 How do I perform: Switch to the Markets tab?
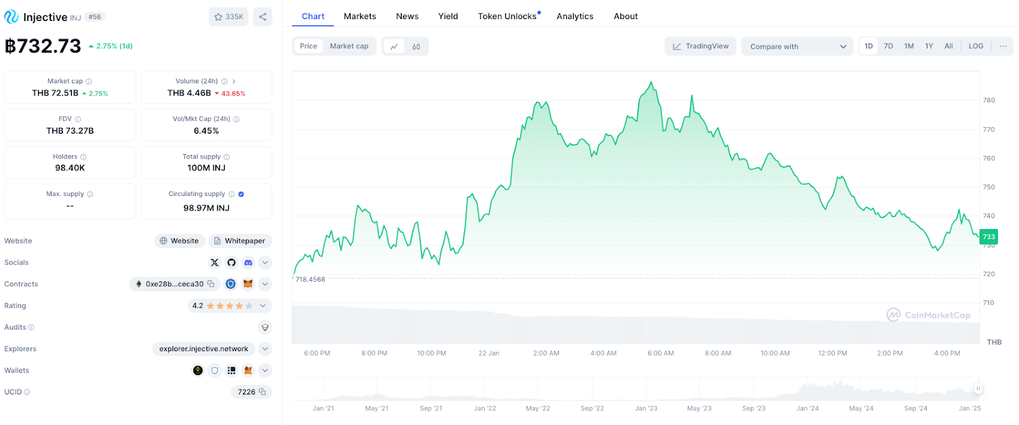pyautogui.click(x=360, y=17)
